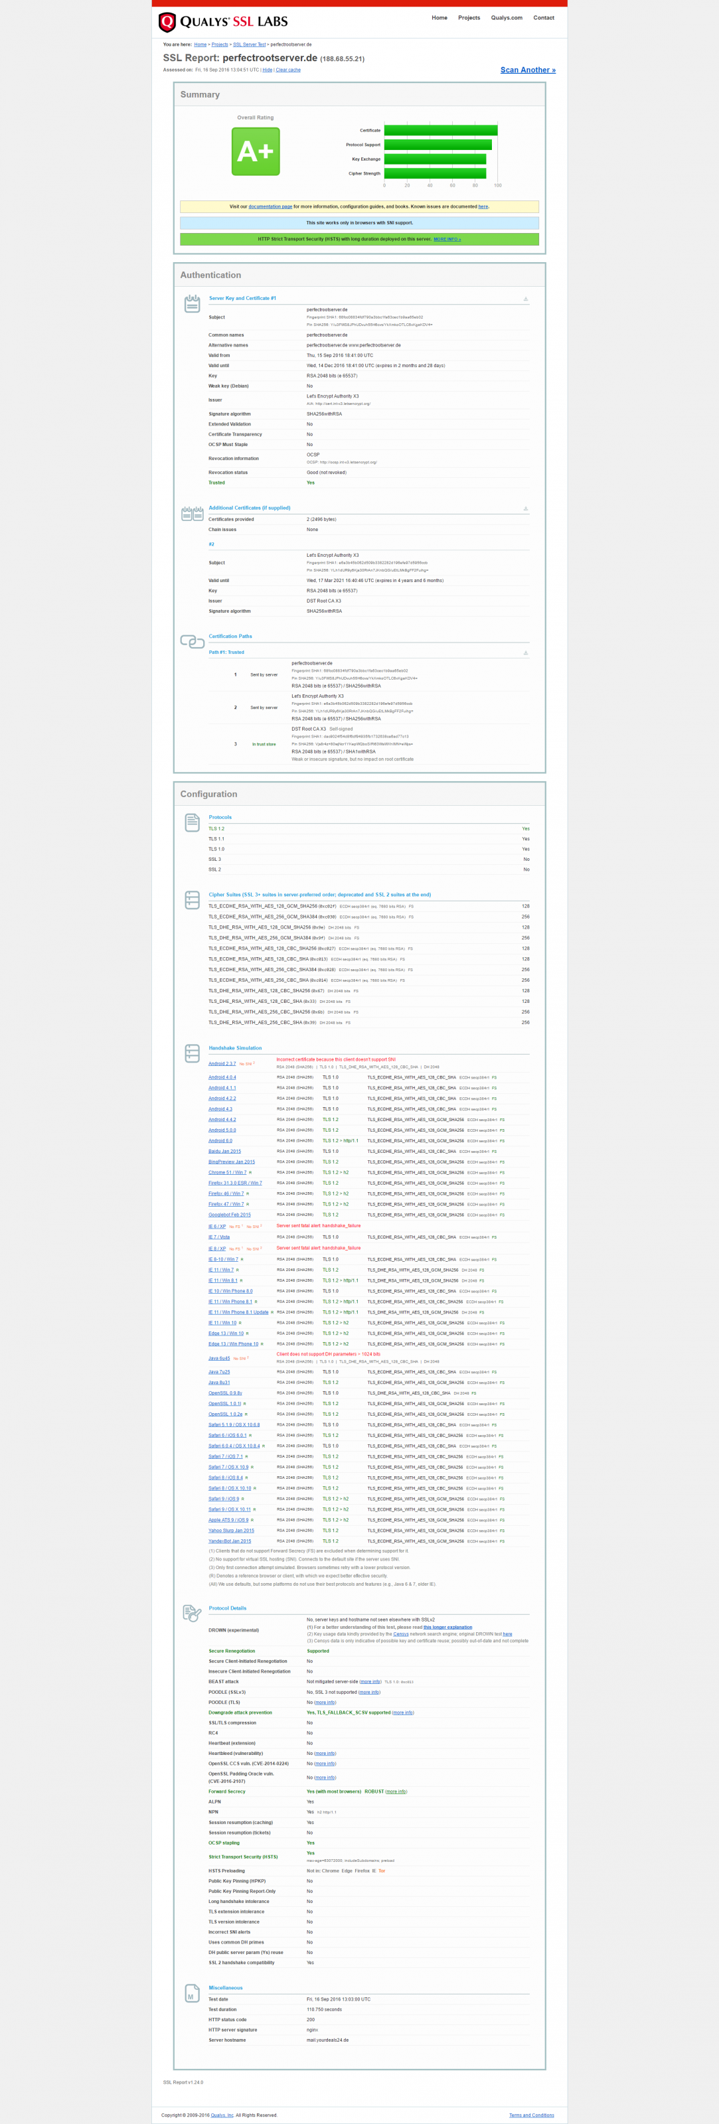The image size is (719, 2124).
Task: Click the Censys link in DROWN notes
Action: tap(401, 1634)
